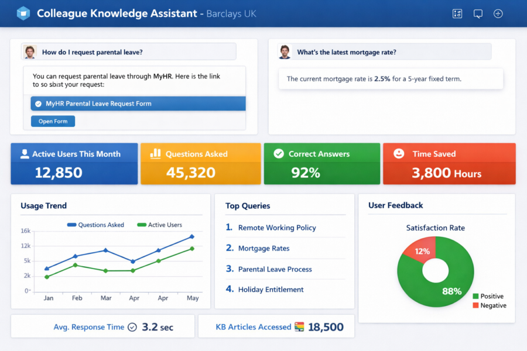Click the green Positive legend square
527x351 pixels.
475,296
